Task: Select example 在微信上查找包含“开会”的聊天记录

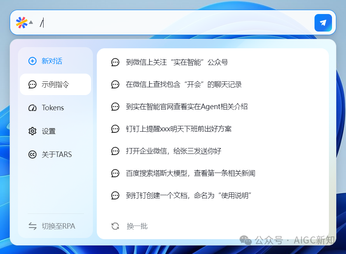Action: tap(184, 85)
